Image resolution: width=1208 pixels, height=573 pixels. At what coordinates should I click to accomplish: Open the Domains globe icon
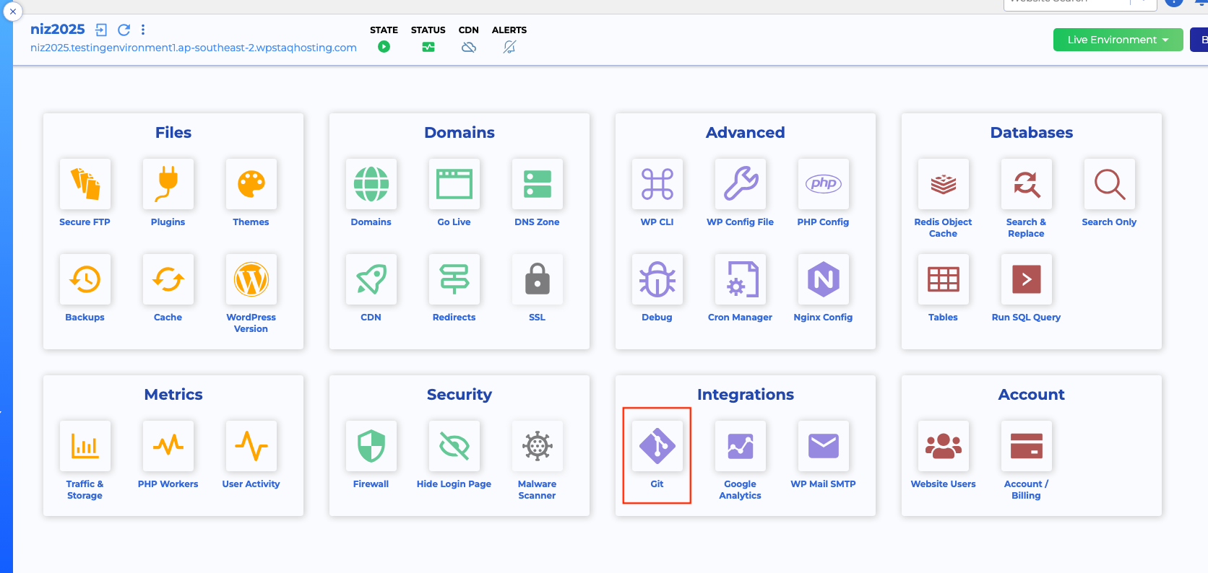pyautogui.click(x=371, y=184)
